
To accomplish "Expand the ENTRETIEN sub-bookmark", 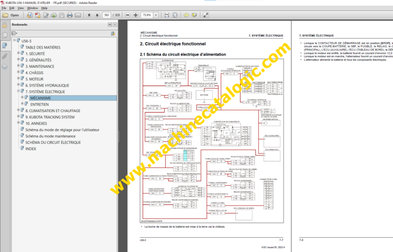I will click(23, 103).
